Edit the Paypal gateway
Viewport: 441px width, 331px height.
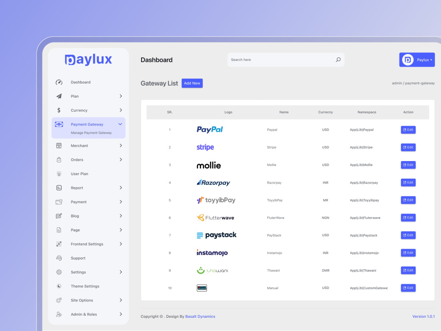(x=408, y=130)
